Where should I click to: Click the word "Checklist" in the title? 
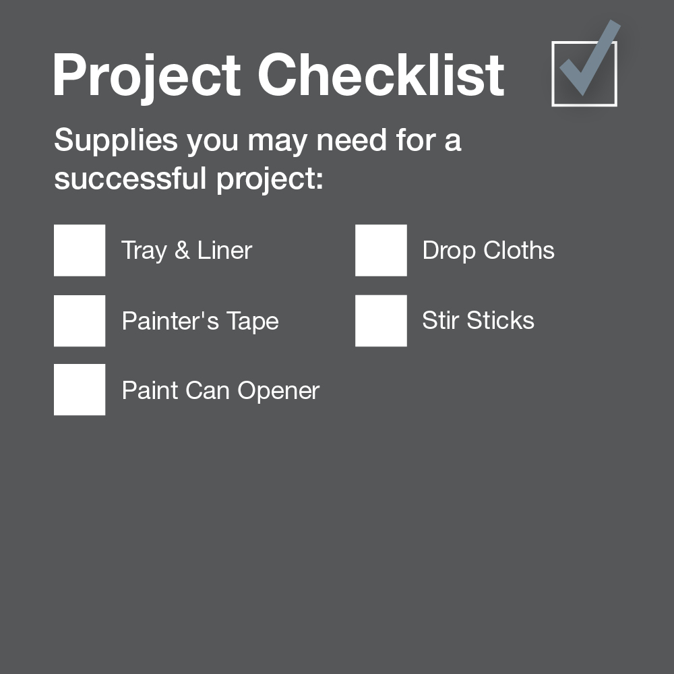coord(381,75)
